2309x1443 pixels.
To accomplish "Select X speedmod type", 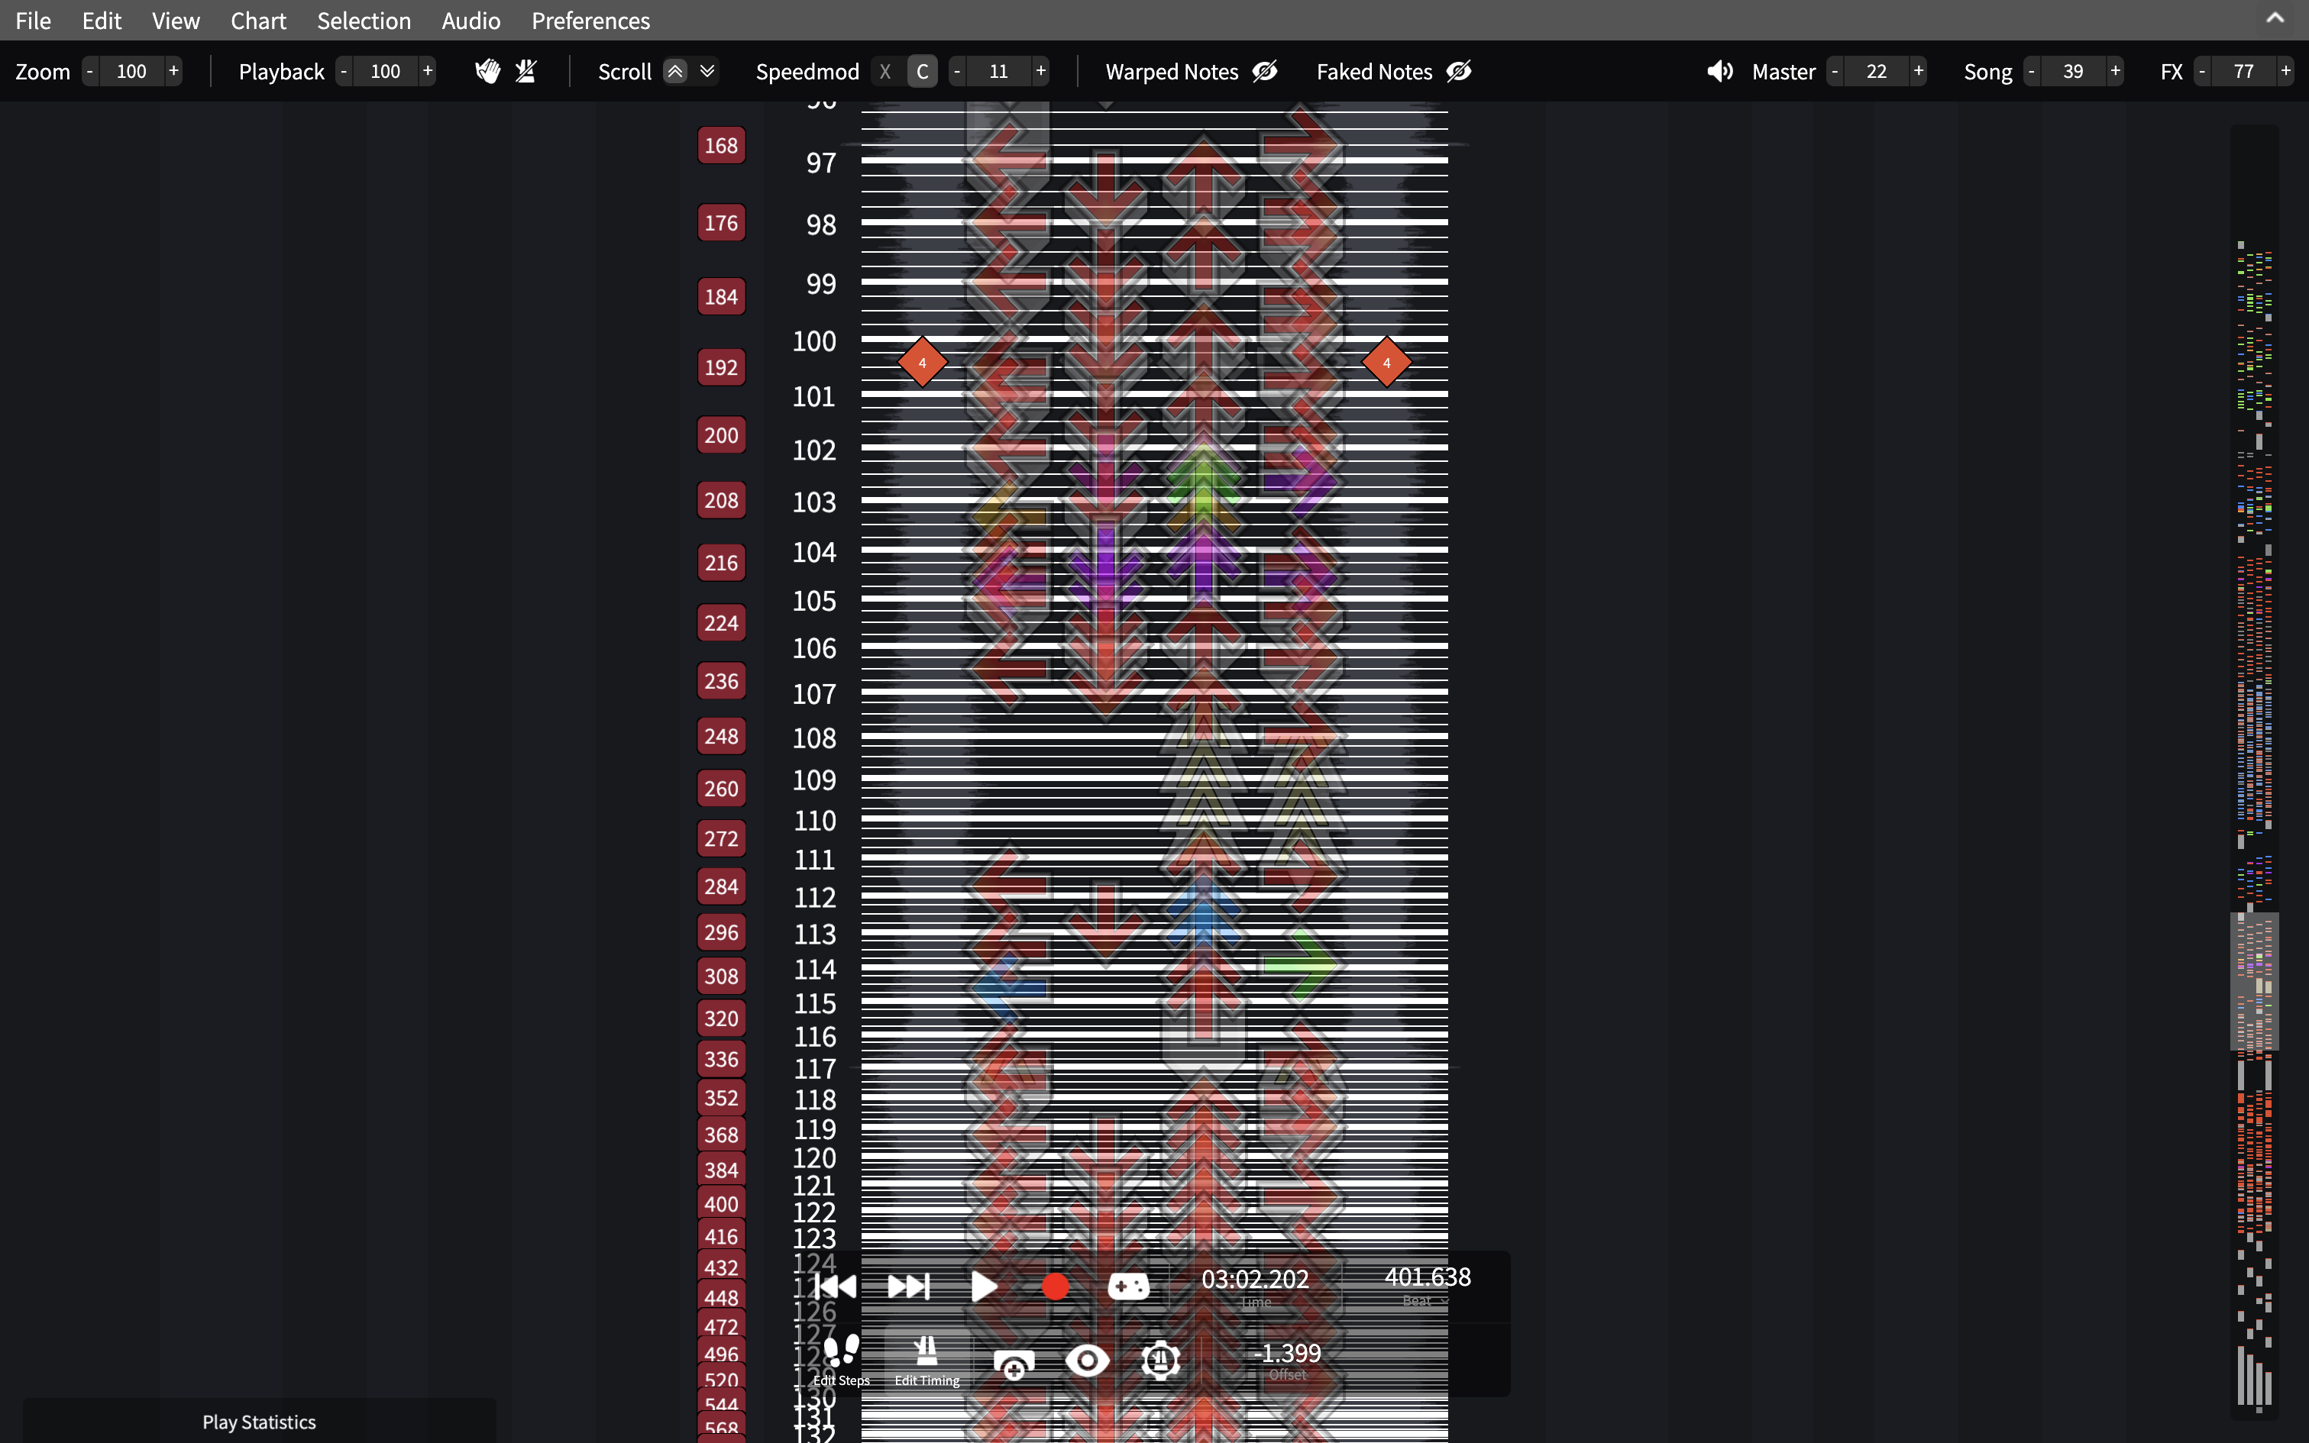I will click(x=884, y=72).
